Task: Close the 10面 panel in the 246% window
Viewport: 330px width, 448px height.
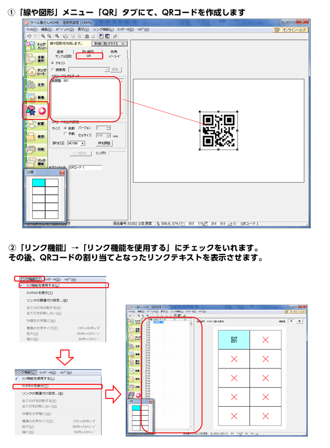Action: pos(62,173)
